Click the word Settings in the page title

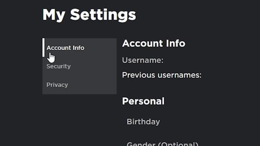point(103,15)
